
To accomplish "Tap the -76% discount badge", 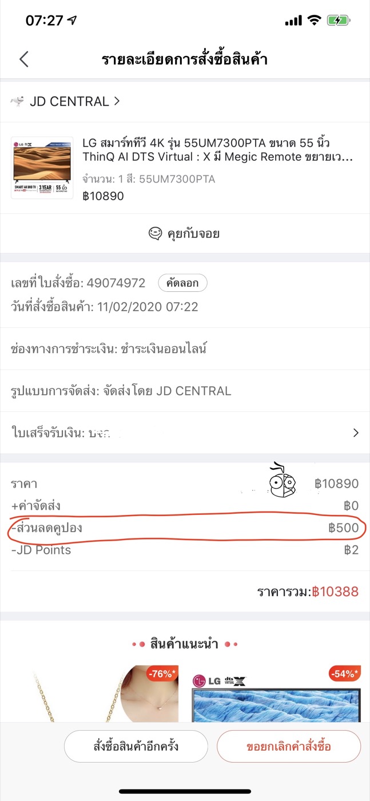I will coord(162,673).
